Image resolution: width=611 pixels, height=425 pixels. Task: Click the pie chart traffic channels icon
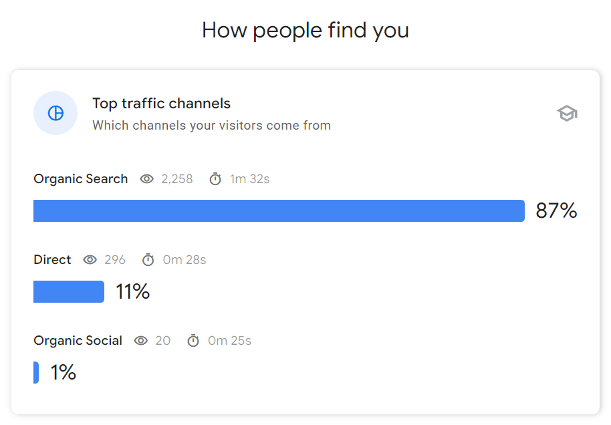55,113
